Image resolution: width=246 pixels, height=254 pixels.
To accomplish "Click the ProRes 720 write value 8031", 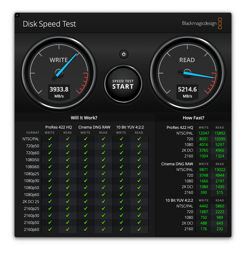I will pos(203,139).
